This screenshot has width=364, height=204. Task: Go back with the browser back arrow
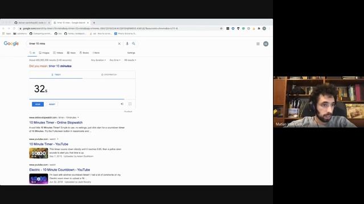point(3,28)
